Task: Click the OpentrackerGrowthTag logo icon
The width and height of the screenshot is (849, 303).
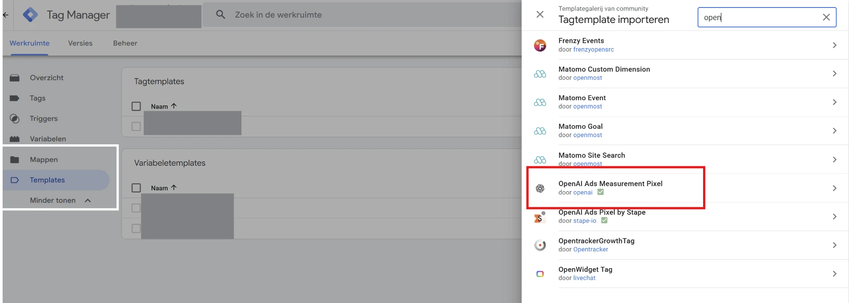Action: click(540, 245)
